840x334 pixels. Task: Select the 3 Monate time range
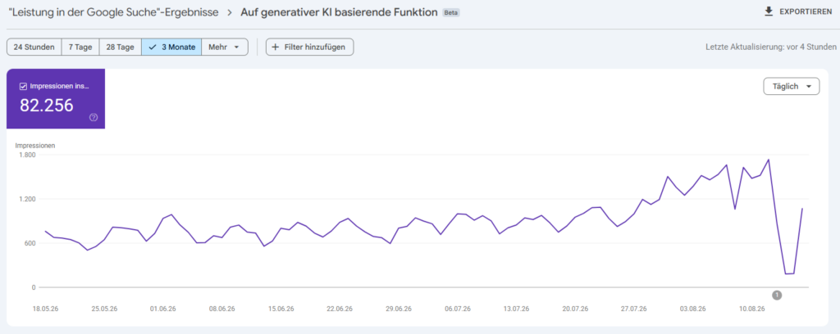click(x=171, y=47)
